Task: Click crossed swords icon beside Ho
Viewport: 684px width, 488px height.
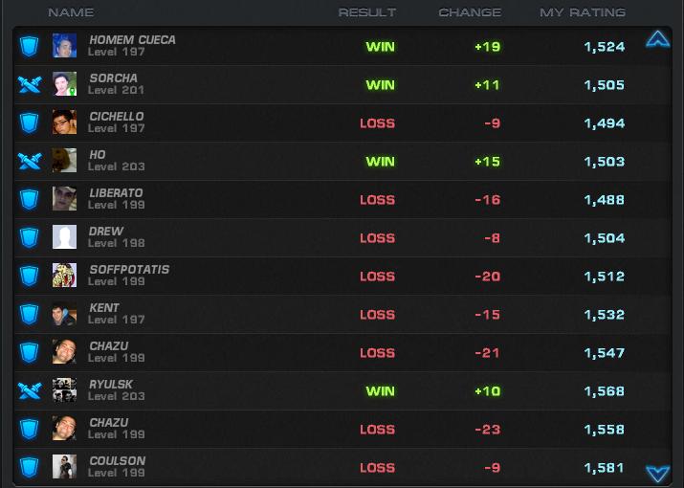Action: (x=29, y=161)
